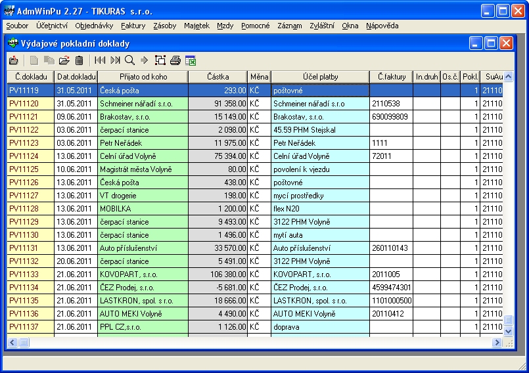Click date 09.06.2011

(76, 117)
